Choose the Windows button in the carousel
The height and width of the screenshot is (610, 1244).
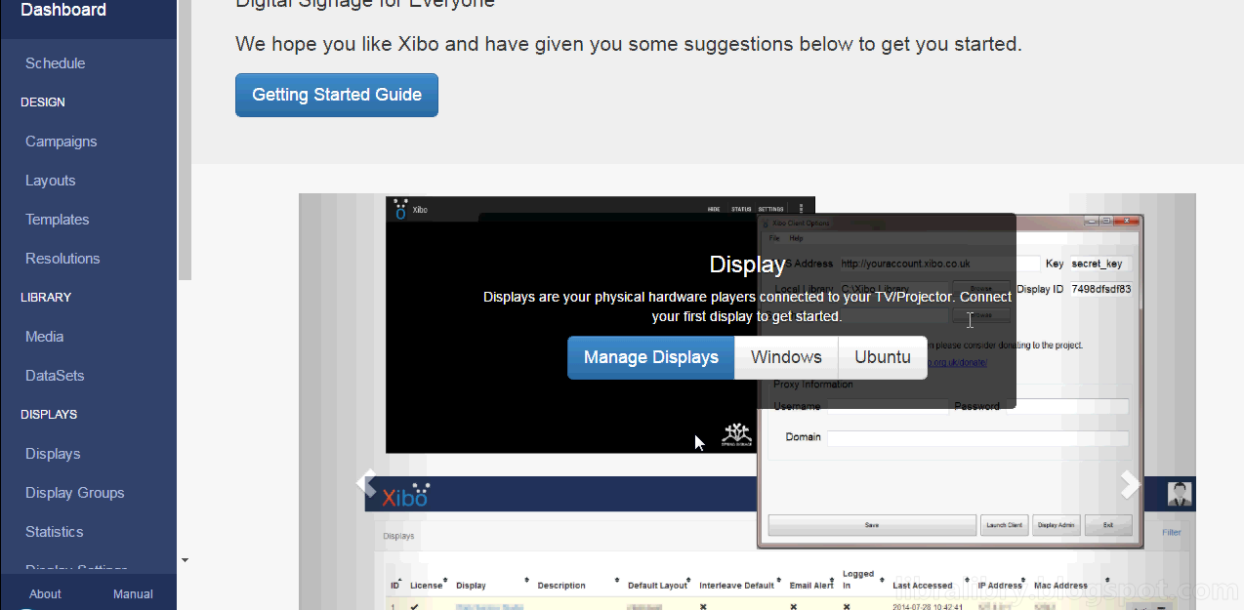[x=786, y=357]
